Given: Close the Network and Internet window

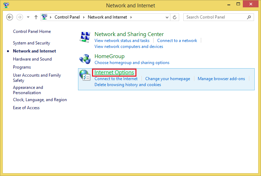Looking at the screenshot, I should point(251,4).
